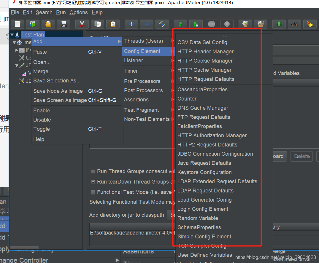Expand the Pre Processors submenu
Screen dimensions: 319x263
click(148, 81)
